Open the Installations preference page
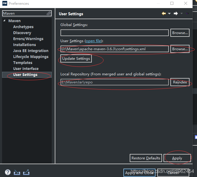 click(25, 45)
